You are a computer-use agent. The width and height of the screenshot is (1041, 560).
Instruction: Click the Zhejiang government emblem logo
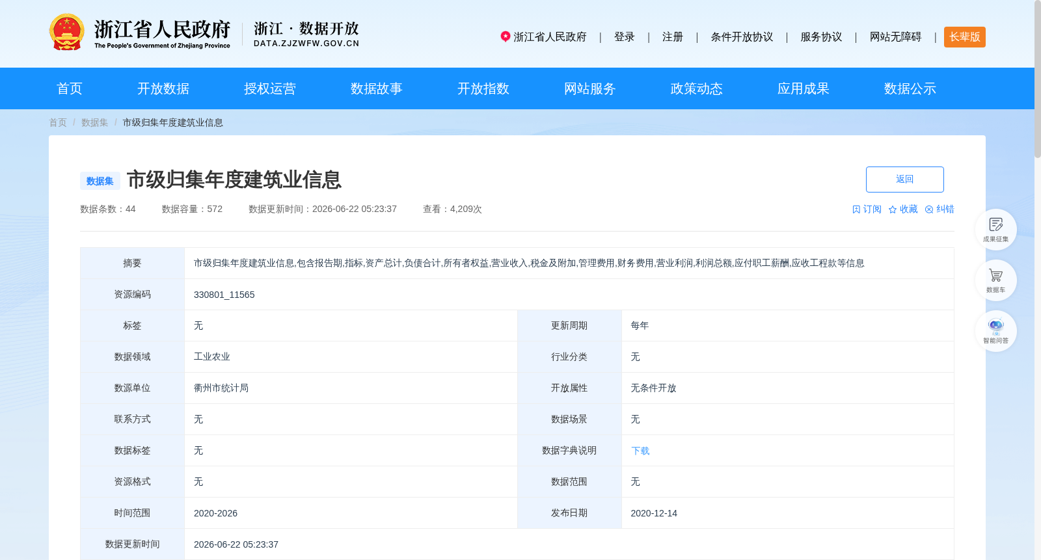(66, 33)
